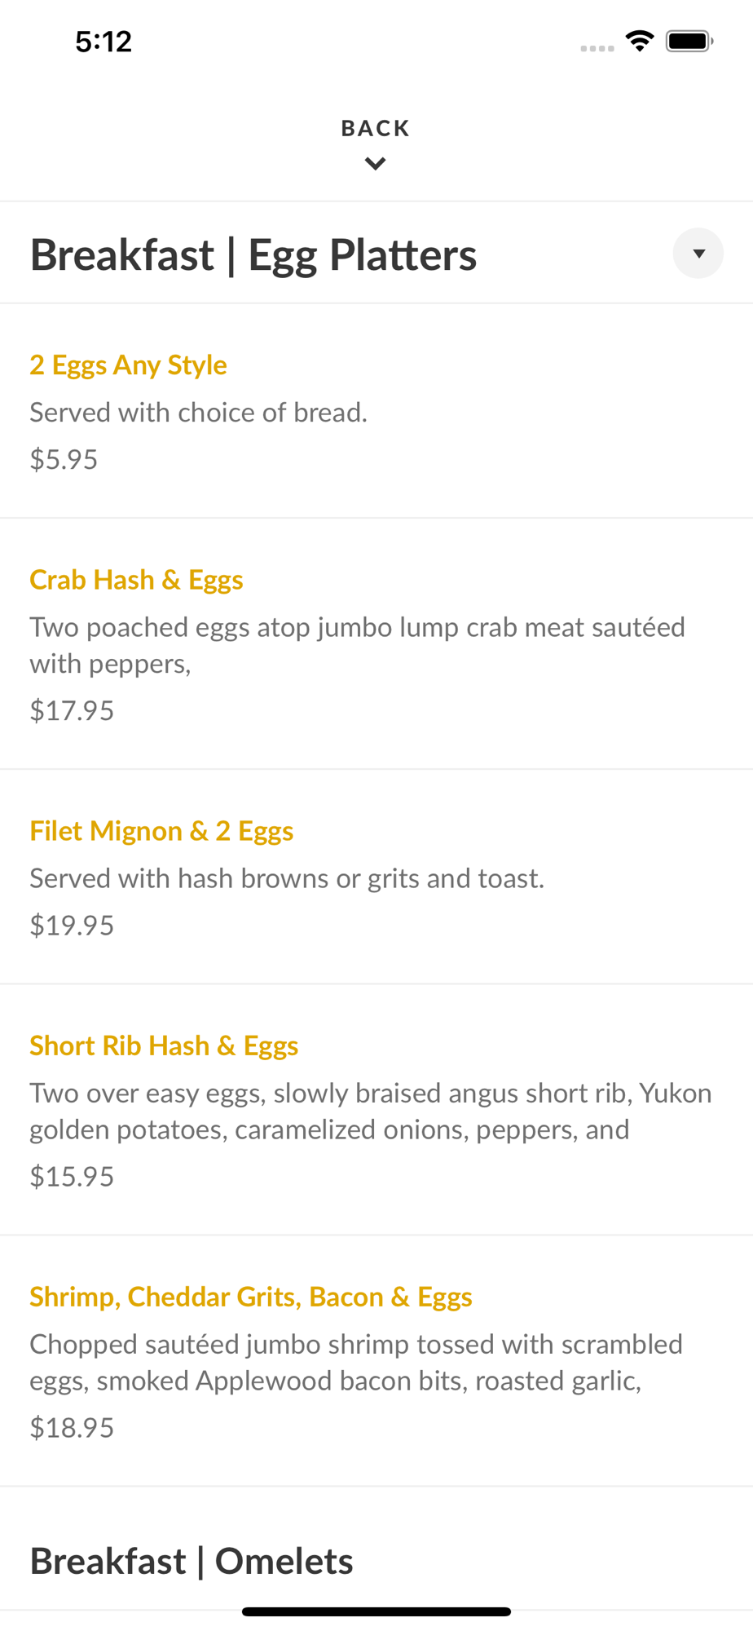Tap the Wi-Fi status icon
This screenshot has height=1631, width=753.
[x=640, y=41]
